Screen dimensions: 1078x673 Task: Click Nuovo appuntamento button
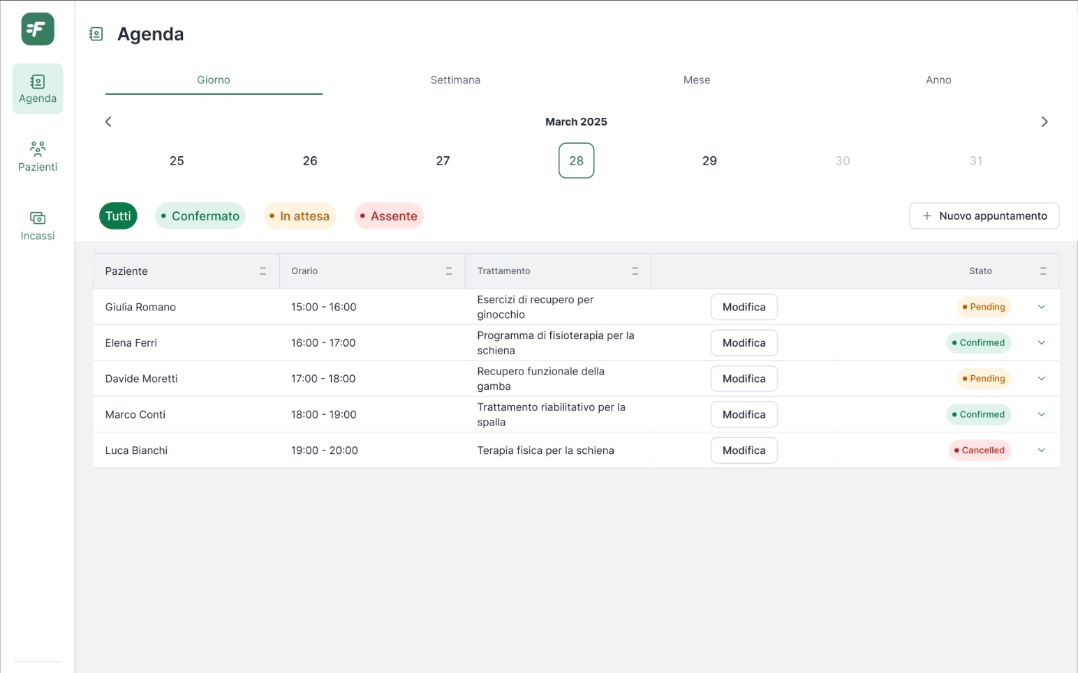984,216
